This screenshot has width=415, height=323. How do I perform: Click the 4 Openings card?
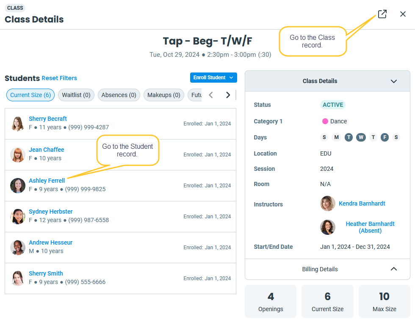[271, 301]
